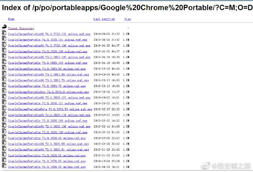253x172 pixels.
Task: Click the back-arrow icon beside Parent Directory
Action: (4, 27)
